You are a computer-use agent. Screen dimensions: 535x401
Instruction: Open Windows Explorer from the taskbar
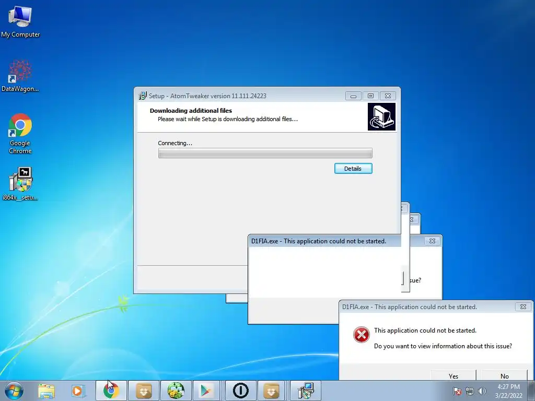[x=46, y=391]
